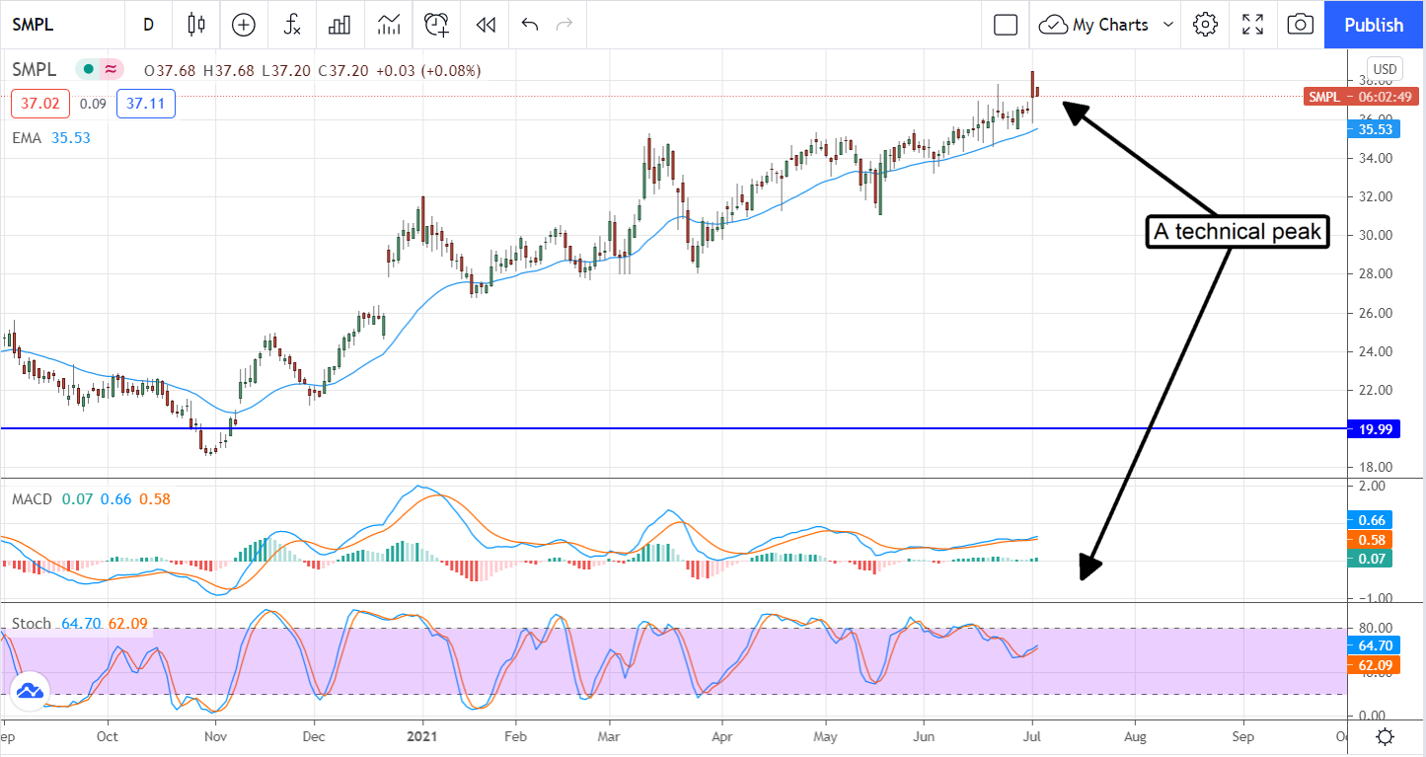Click the signal 0.58 axis tag
Image resolution: width=1426 pixels, height=757 pixels.
tap(1369, 540)
